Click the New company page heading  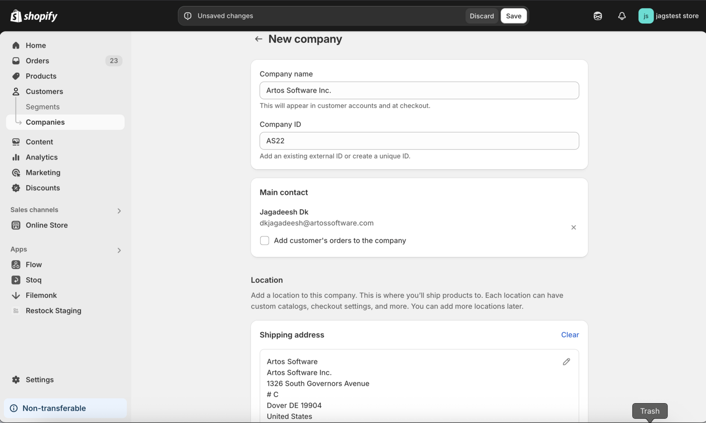click(x=305, y=39)
